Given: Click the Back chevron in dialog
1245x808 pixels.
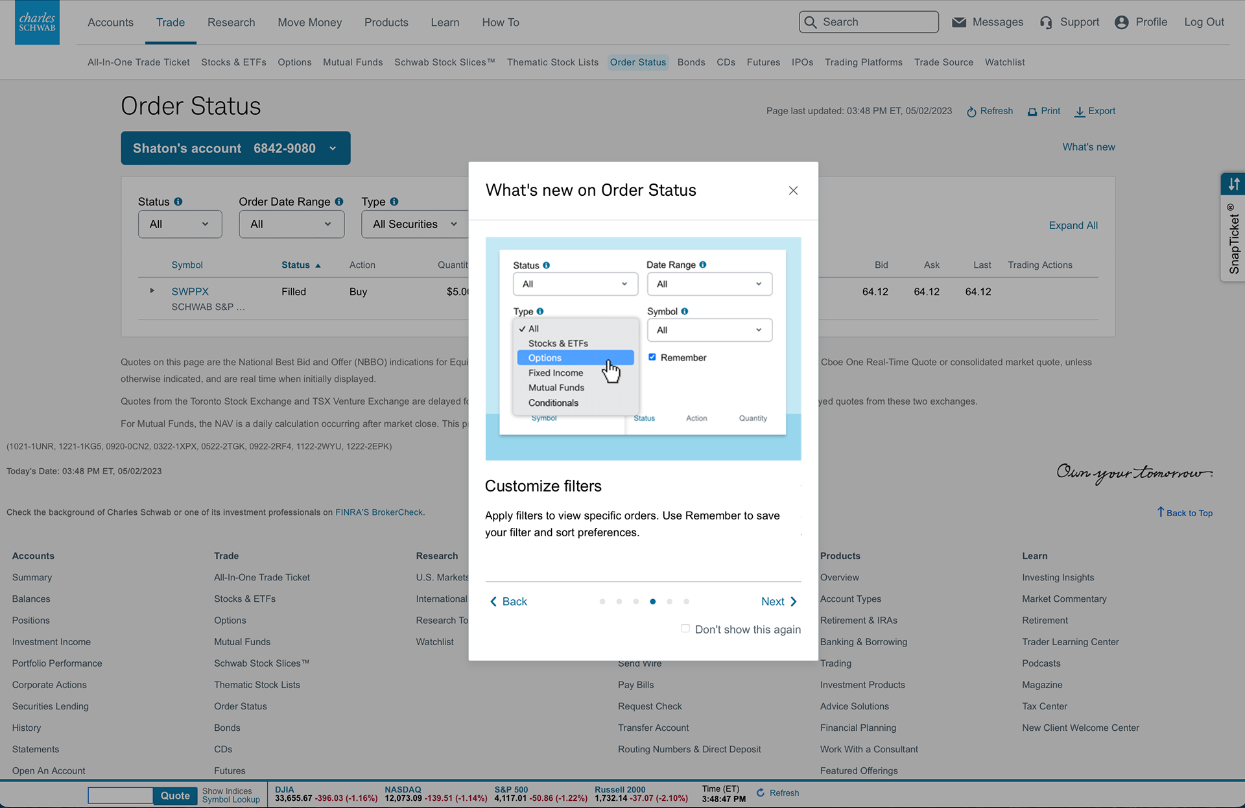Looking at the screenshot, I should pos(493,602).
